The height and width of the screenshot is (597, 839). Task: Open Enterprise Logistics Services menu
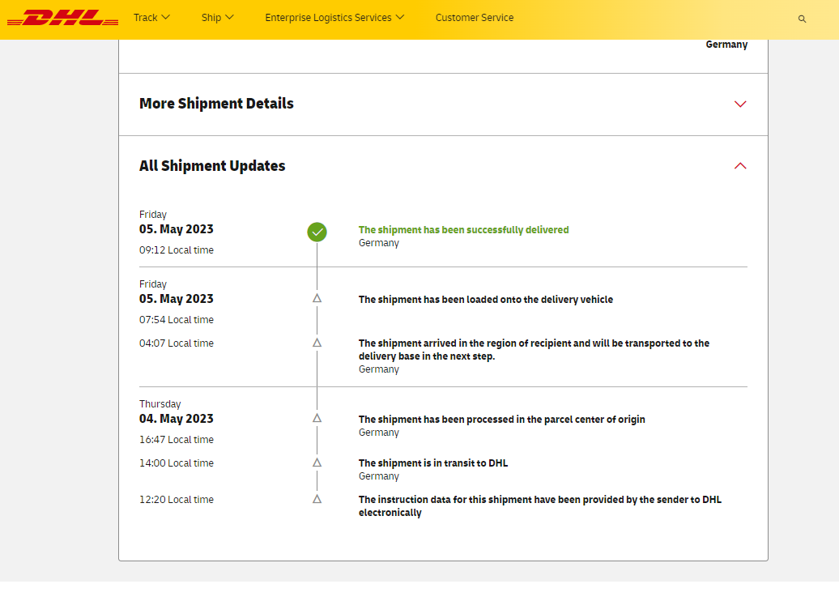[x=334, y=18]
